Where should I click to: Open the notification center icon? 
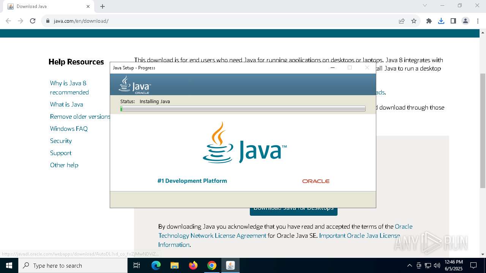473,265
